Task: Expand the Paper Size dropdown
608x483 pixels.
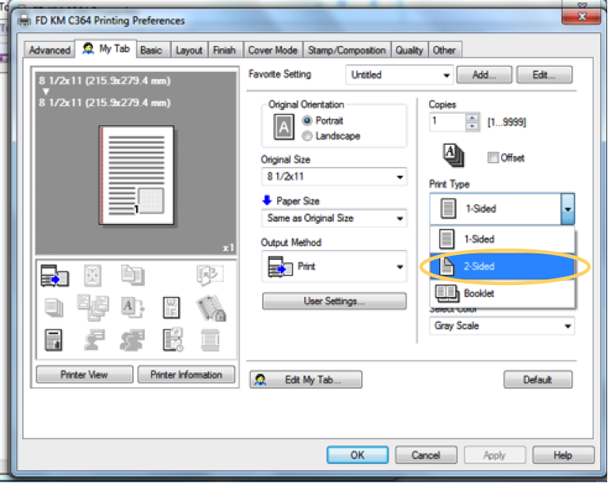Action: click(x=333, y=219)
